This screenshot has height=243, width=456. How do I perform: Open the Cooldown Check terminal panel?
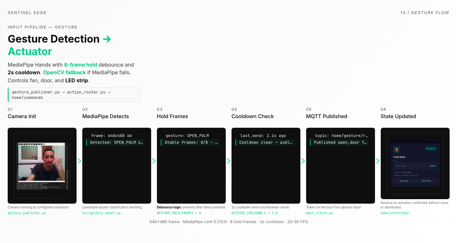tap(266, 166)
